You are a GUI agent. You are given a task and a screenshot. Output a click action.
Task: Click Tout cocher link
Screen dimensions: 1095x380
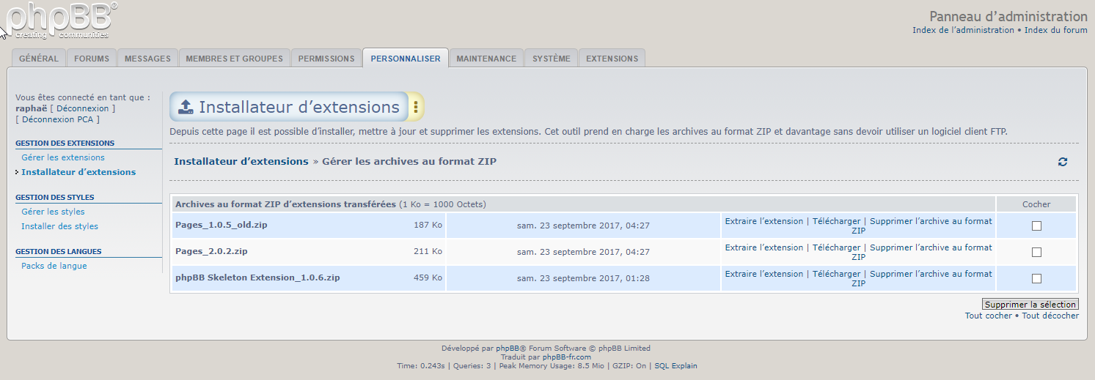pyautogui.click(x=988, y=316)
